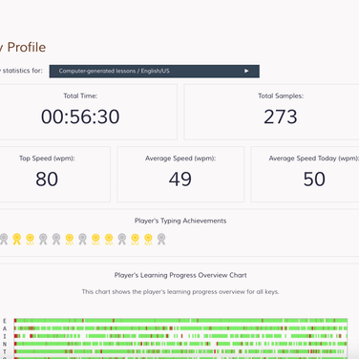The width and height of the screenshot is (359, 359).
Task: Select the 00:56:30 total time value
Action: pos(80,116)
